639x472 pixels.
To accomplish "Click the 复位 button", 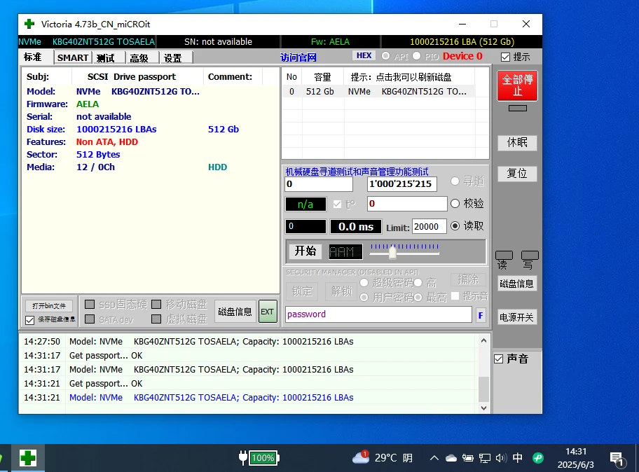I will point(517,174).
